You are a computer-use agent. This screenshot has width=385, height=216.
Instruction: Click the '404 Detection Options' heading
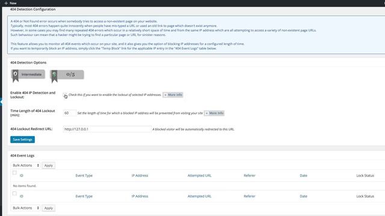click(x=28, y=62)
